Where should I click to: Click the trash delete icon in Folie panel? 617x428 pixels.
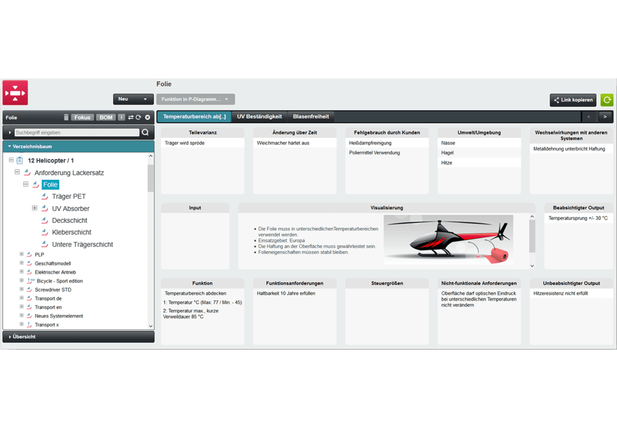pyautogui.click(x=66, y=117)
